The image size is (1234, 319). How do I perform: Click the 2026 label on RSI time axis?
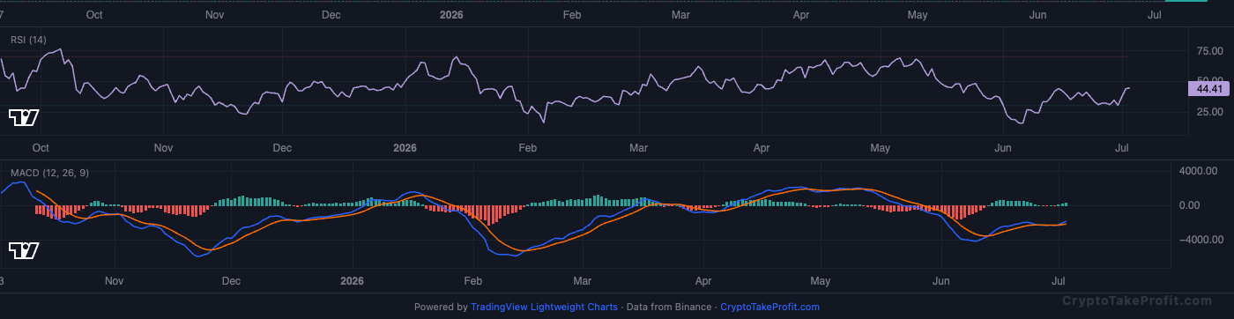[x=404, y=148]
